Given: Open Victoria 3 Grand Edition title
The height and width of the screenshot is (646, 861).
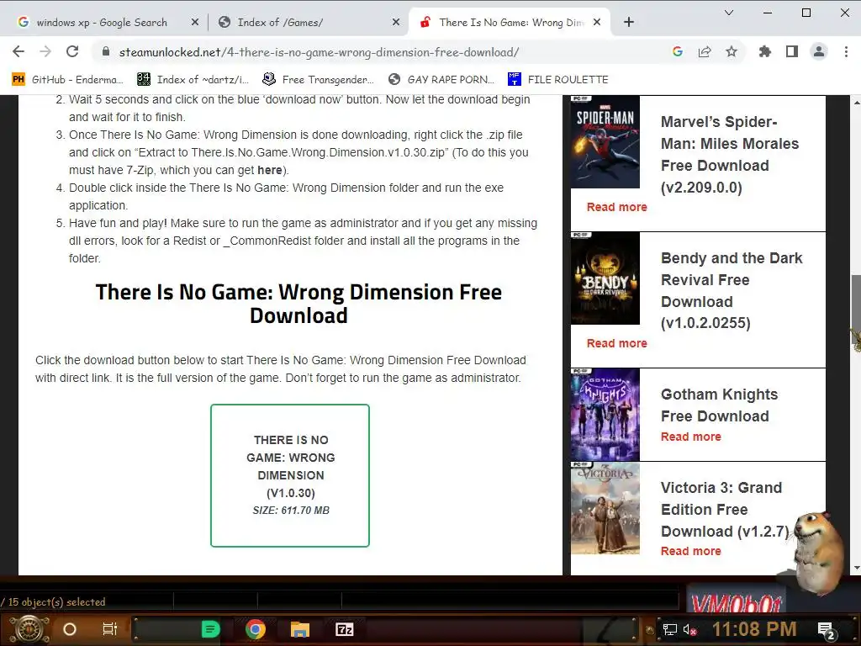Looking at the screenshot, I should tap(725, 510).
